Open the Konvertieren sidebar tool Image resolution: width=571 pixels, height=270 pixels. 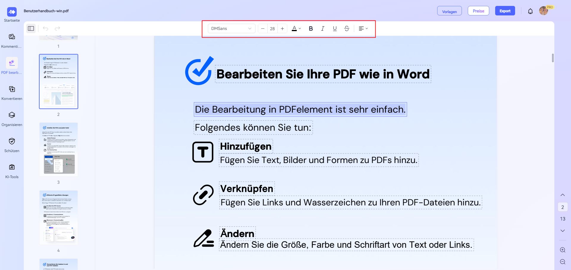[12, 92]
